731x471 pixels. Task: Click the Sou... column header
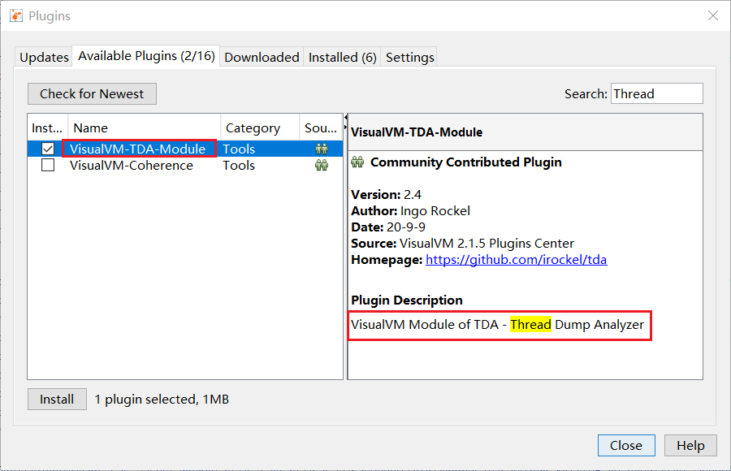coord(321,127)
